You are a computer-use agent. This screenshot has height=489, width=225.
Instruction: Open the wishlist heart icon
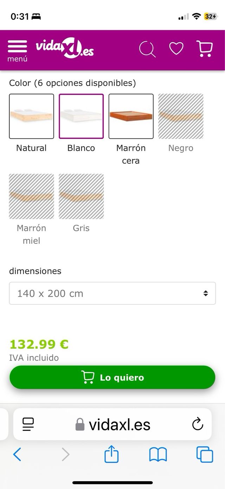coord(176,48)
